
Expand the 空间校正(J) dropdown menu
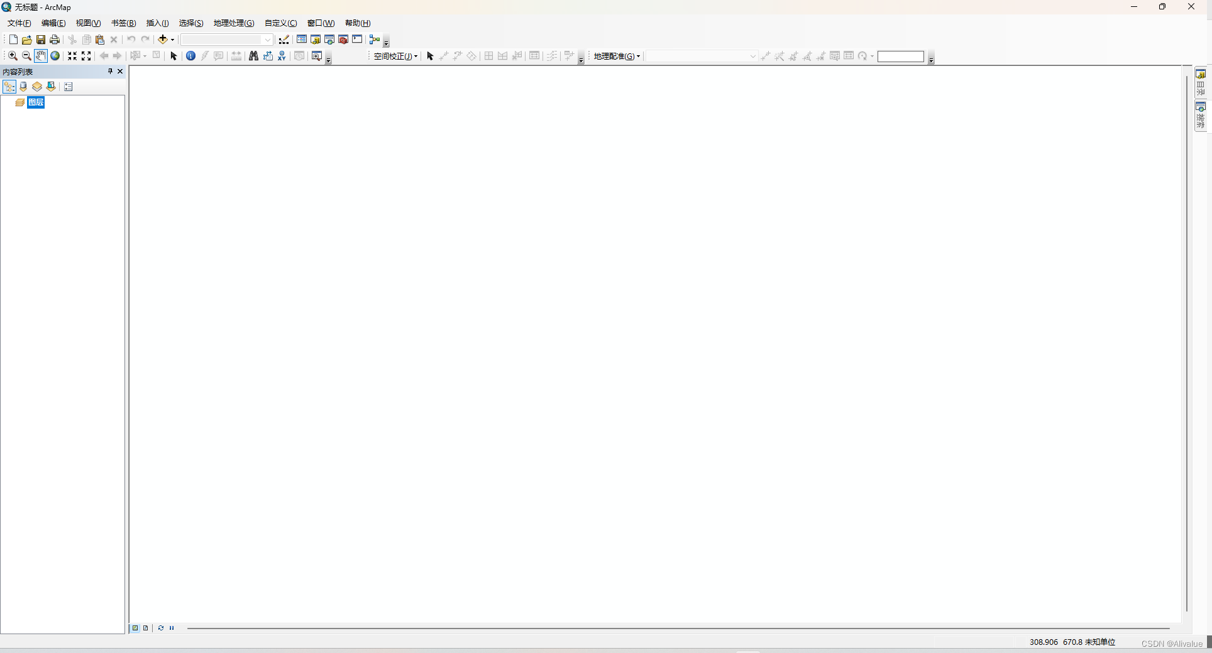pos(396,57)
